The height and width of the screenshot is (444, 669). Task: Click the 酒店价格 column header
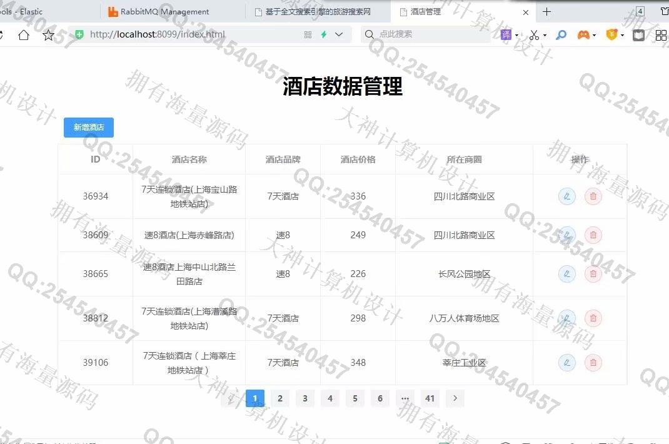(x=358, y=159)
